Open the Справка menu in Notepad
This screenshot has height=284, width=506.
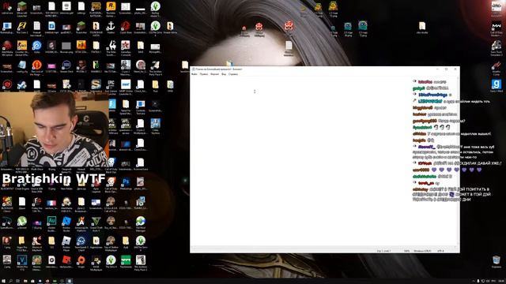233,74
